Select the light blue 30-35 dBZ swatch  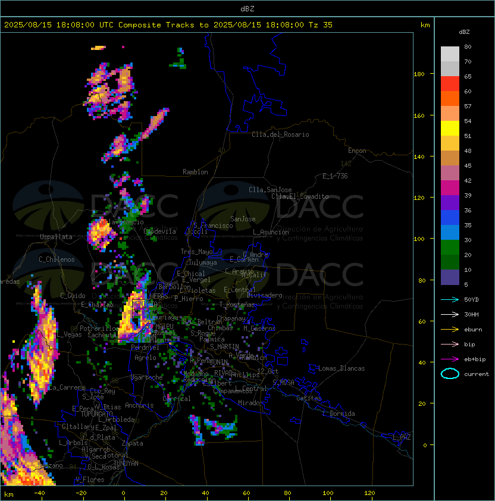pos(450,232)
